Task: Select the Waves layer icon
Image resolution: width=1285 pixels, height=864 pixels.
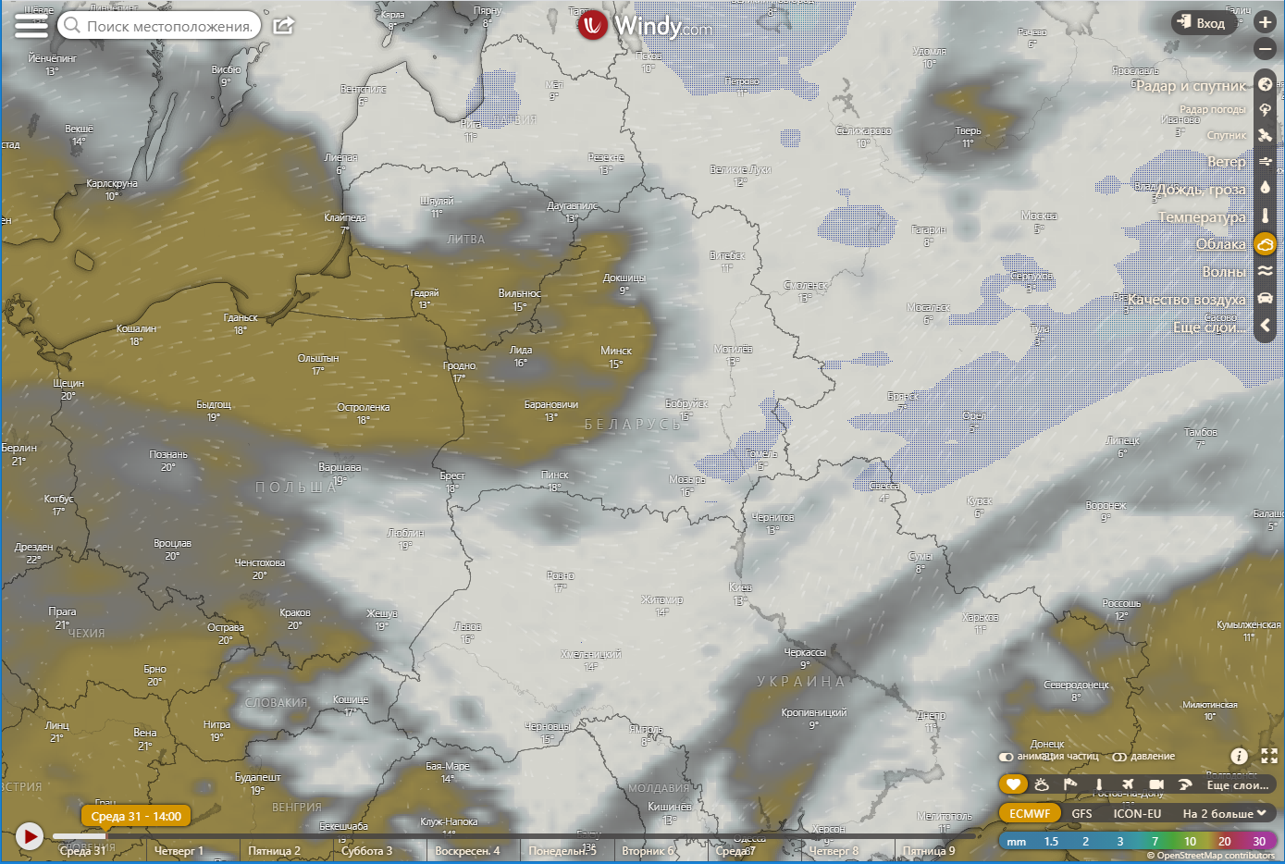Action: [1265, 271]
